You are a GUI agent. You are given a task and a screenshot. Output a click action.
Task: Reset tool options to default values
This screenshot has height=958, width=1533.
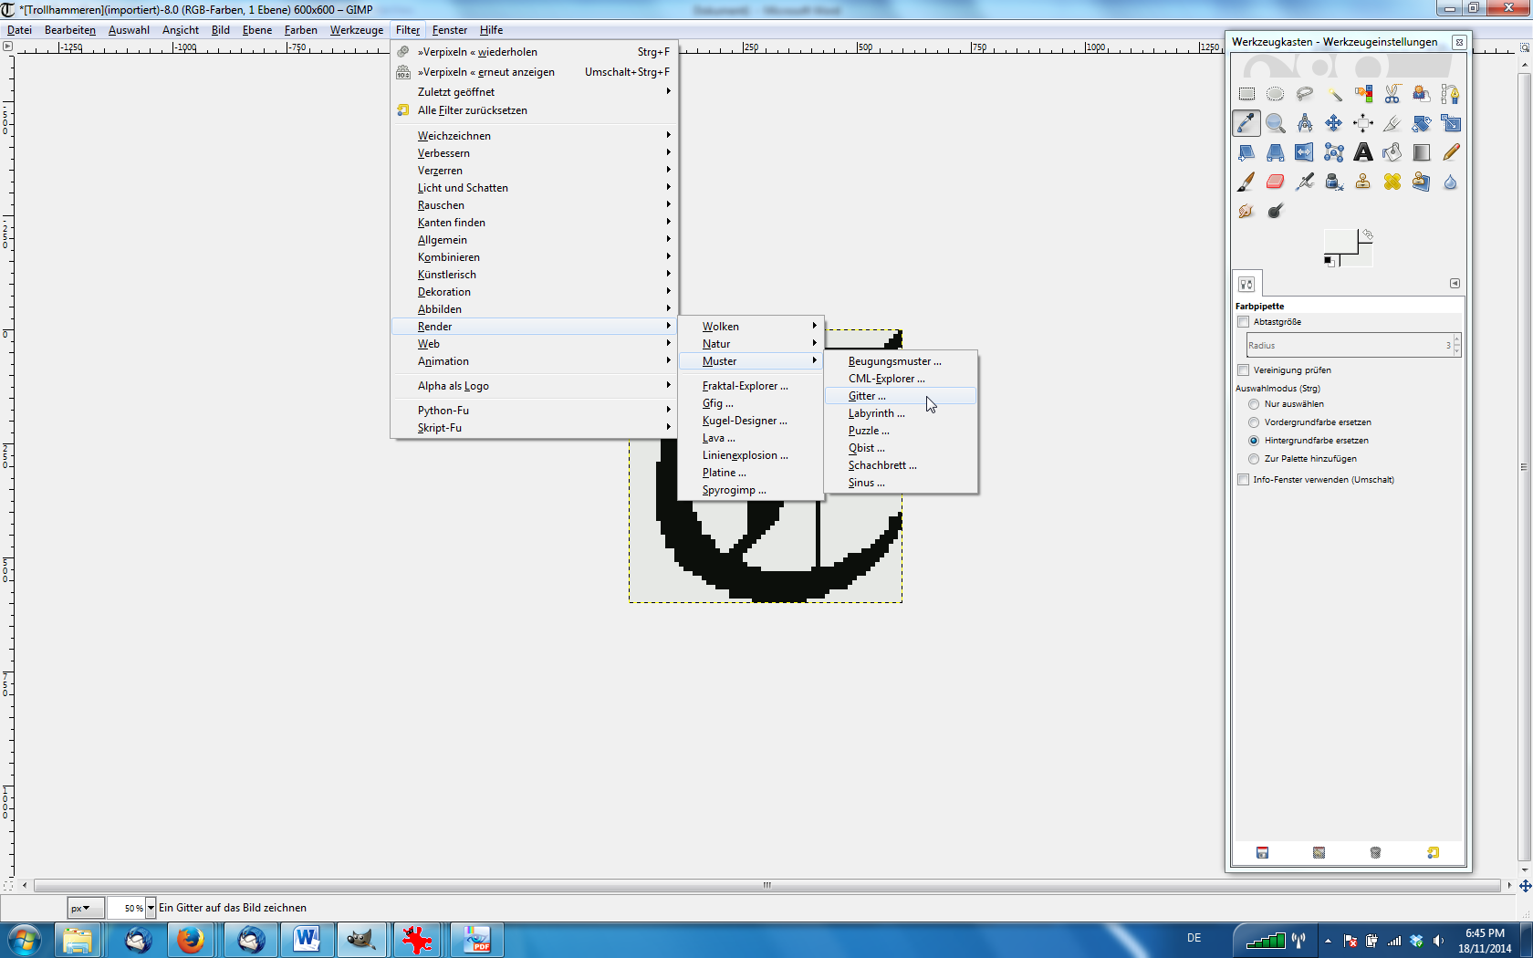(1433, 852)
